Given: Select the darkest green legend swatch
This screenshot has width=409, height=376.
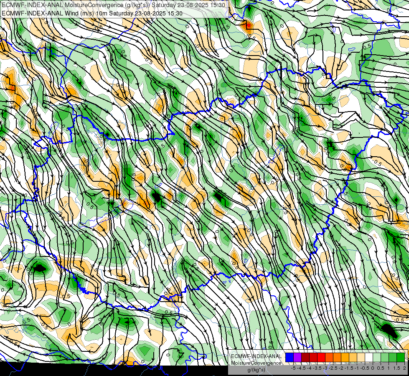Looking at the screenshot, I should pyautogui.click(x=401, y=357).
